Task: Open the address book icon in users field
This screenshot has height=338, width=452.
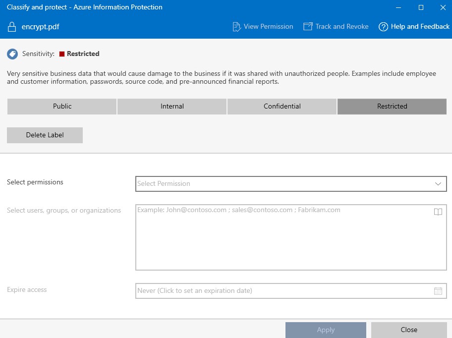Action: click(x=438, y=212)
